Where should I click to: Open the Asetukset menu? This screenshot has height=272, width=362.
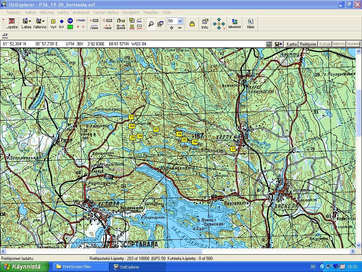81,12
